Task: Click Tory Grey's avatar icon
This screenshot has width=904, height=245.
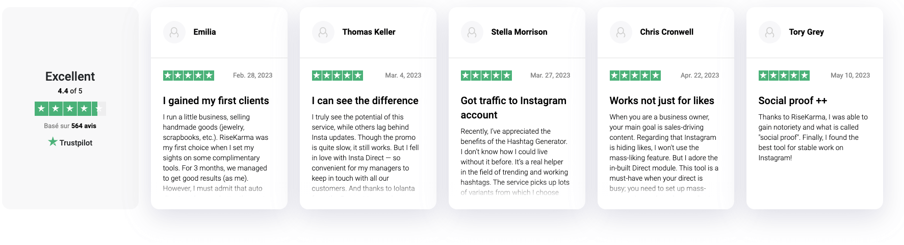Action: click(770, 32)
